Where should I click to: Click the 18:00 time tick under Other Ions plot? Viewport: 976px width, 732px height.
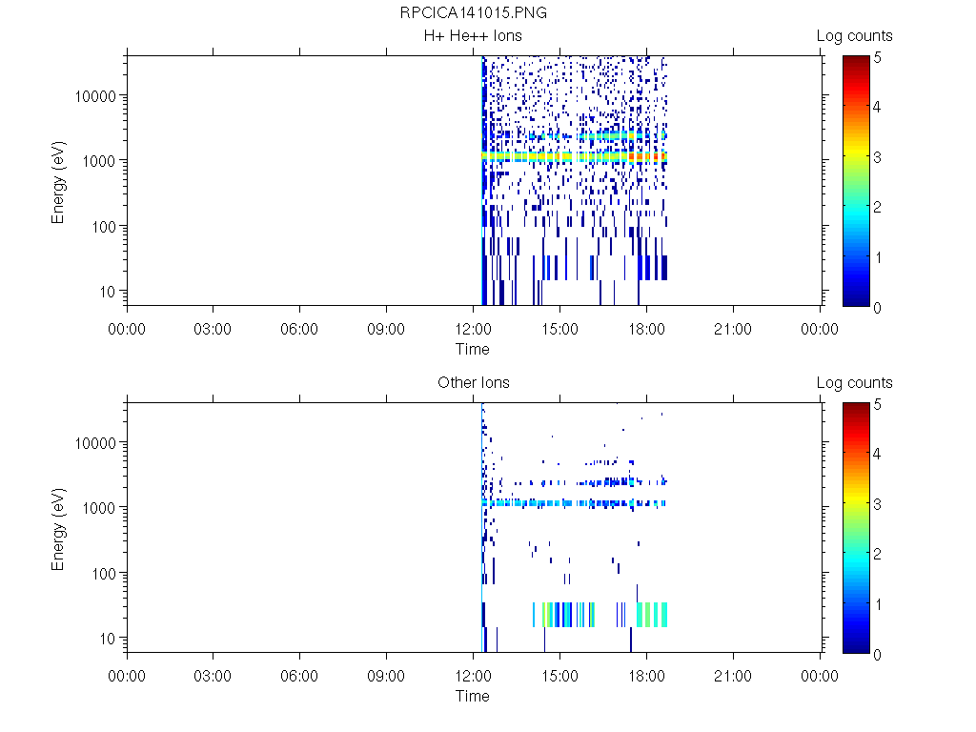[x=646, y=676]
